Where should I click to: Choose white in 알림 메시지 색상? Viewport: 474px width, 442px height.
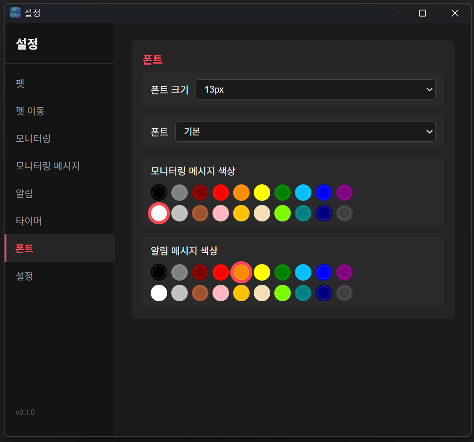click(x=159, y=293)
